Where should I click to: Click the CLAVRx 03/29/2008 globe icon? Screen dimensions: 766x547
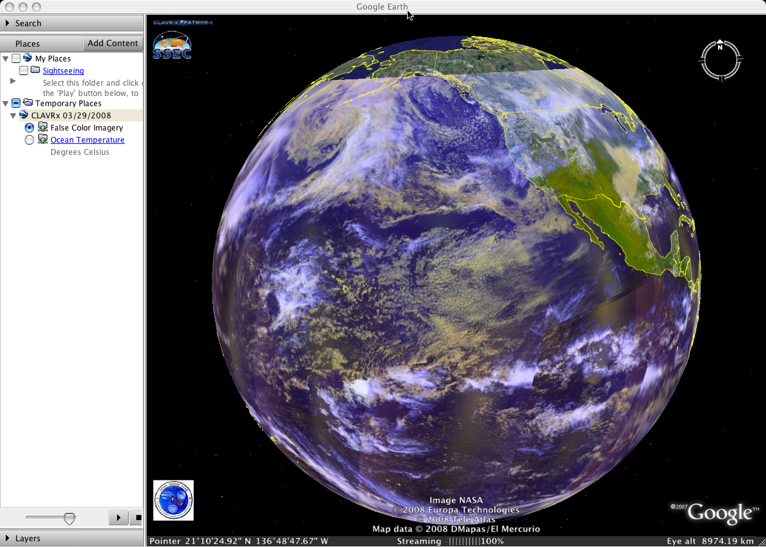pyautogui.click(x=24, y=115)
